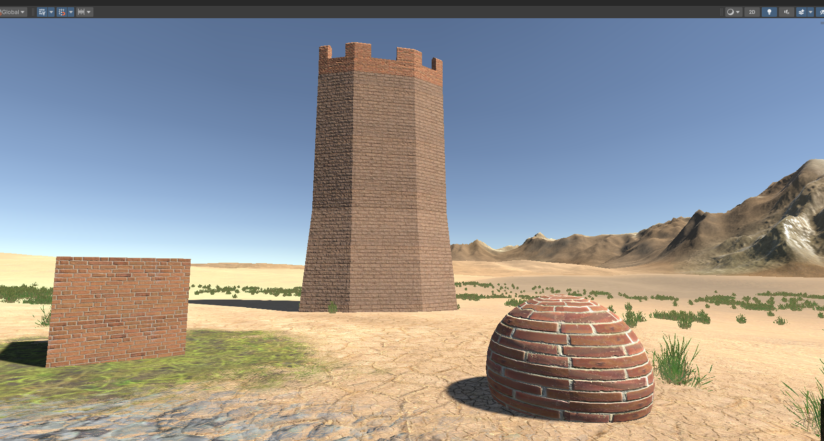Enable grid snapping magnet icon
The height and width of the screenshot is (441, 824).
[62, 12]
